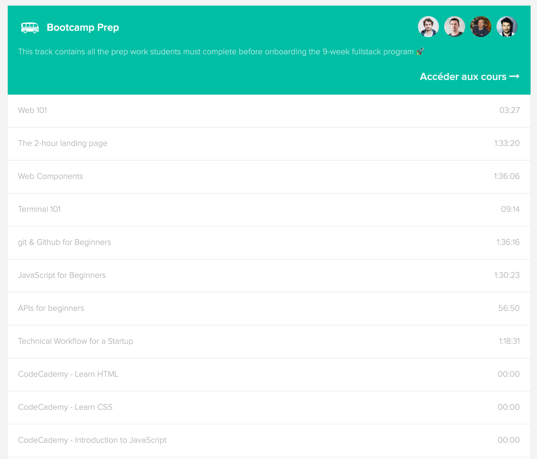Click the second instructor avatar
This screenshot has width=537, height=459.
click(x=454, y=27)
